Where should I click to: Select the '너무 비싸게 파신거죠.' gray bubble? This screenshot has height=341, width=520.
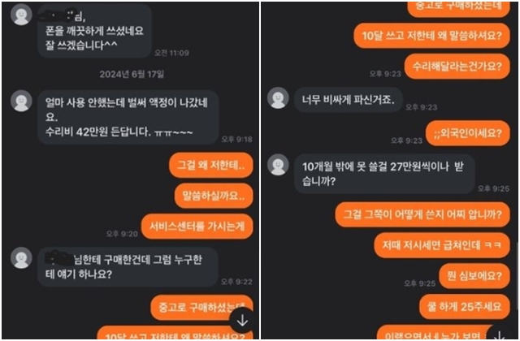(349, 100)
